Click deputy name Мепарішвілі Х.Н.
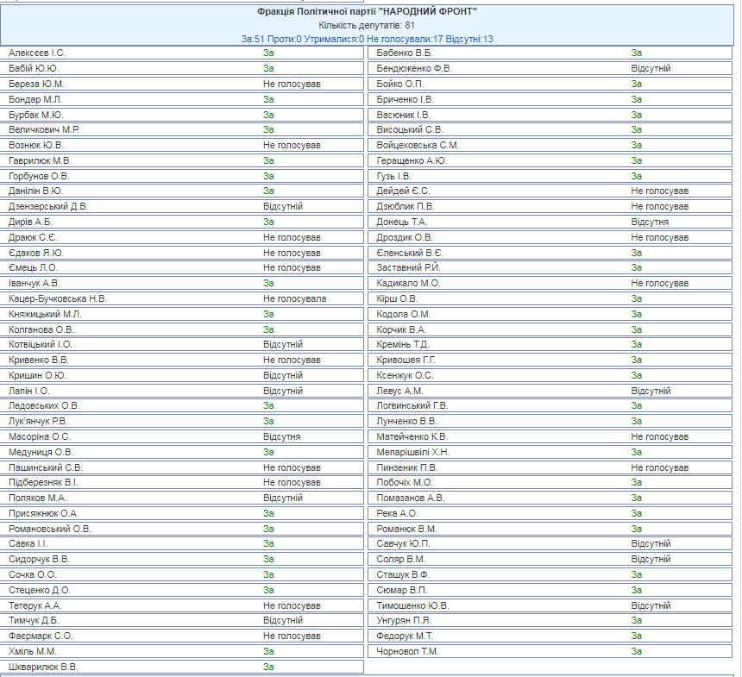 coord(413,452)
